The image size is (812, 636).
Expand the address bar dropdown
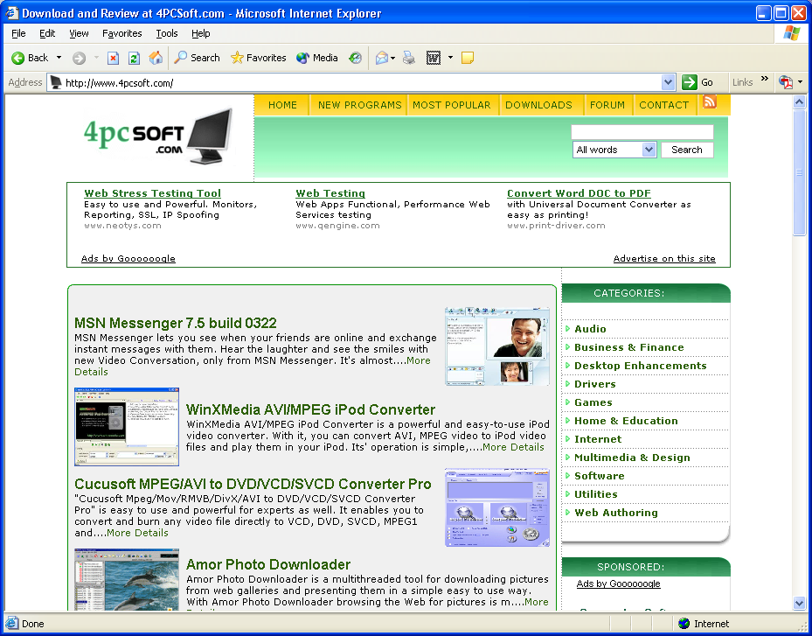tap(668, 82)
